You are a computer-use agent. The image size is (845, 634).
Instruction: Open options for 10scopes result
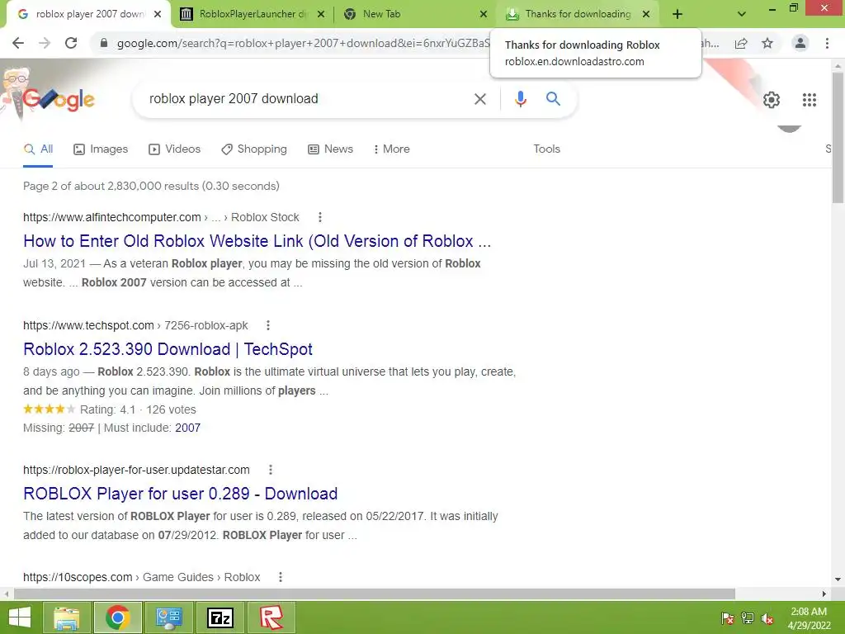[x=281, y=577]
